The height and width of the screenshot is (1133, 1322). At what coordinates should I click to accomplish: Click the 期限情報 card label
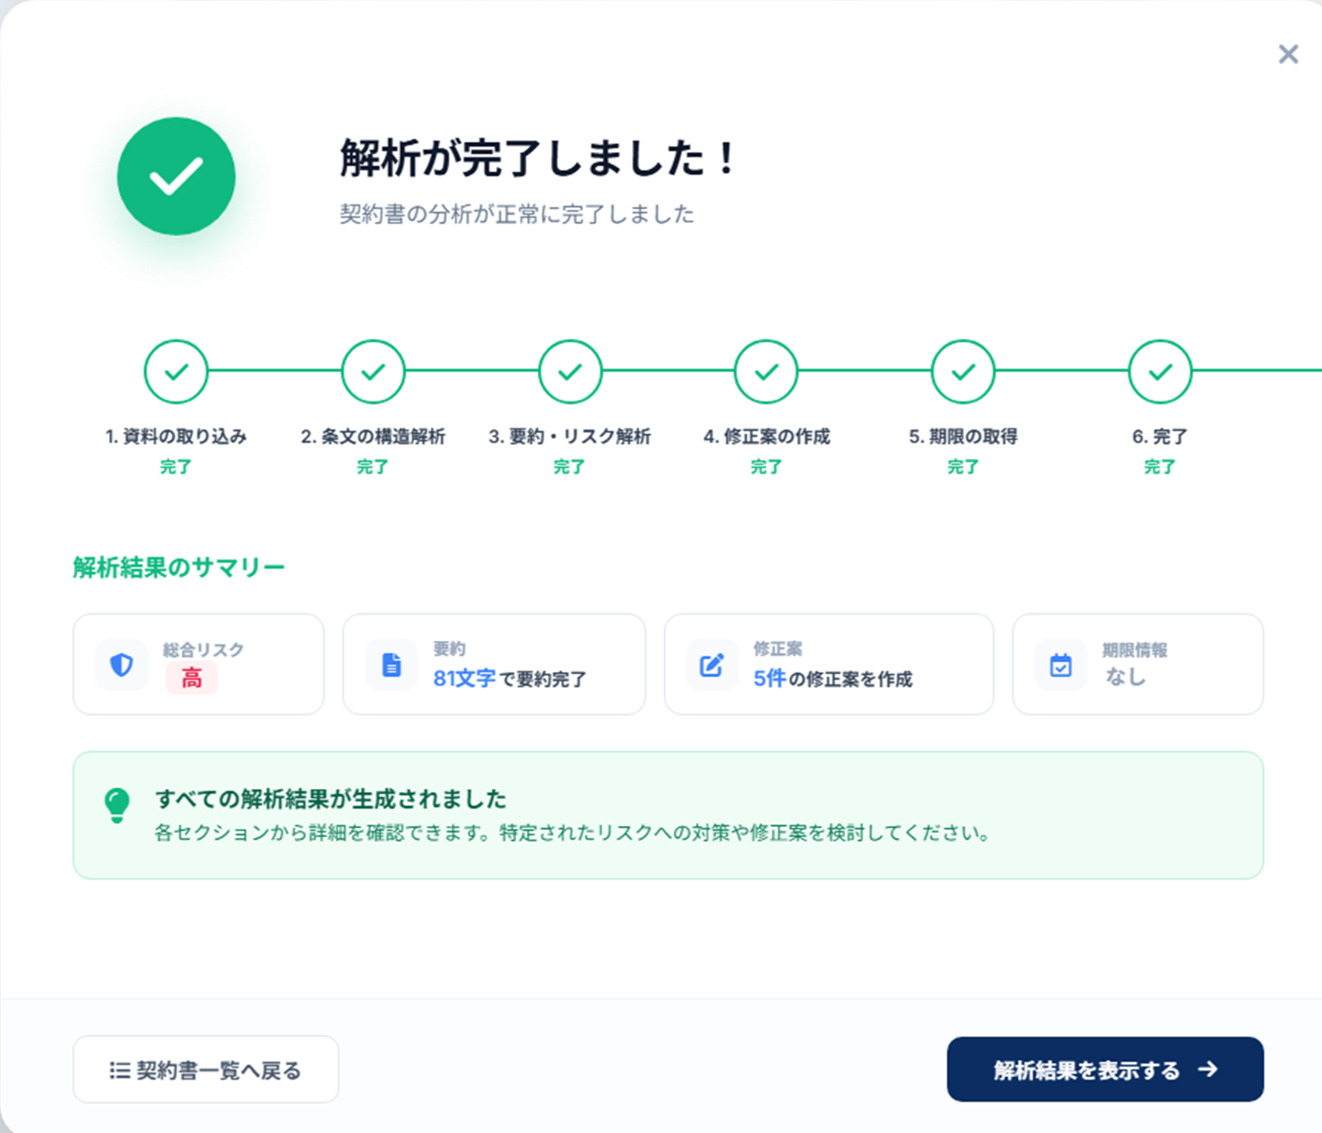pos(1135,649)
